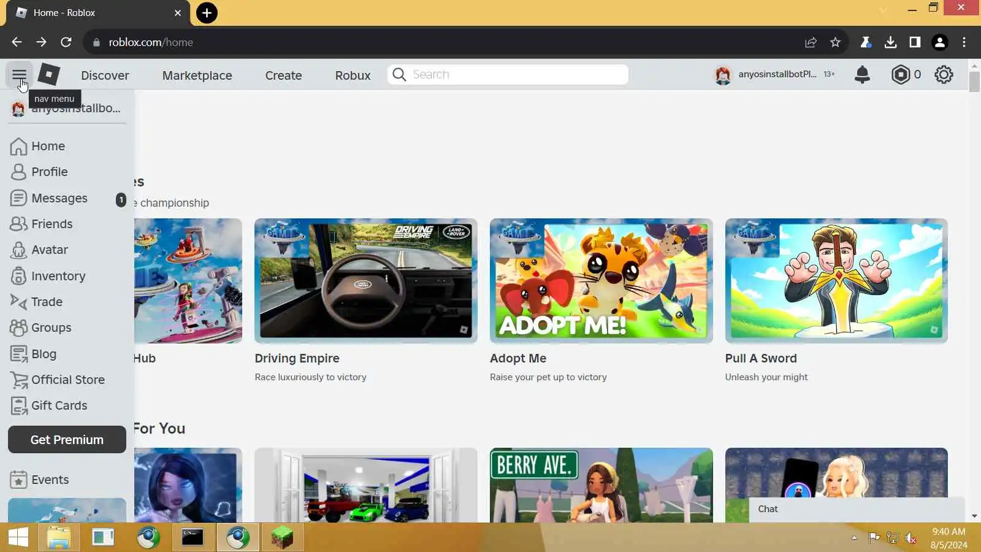The width and height of the screenshot is (981, 552).
Task: Open the Profile sidebar icon
Action: [x=18, y=172]
